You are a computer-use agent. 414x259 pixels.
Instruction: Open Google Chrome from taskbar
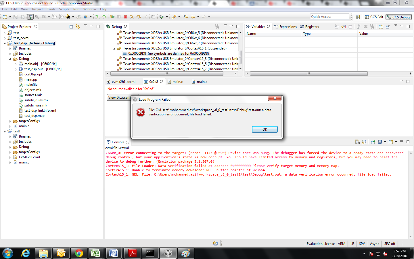point(79,253)
